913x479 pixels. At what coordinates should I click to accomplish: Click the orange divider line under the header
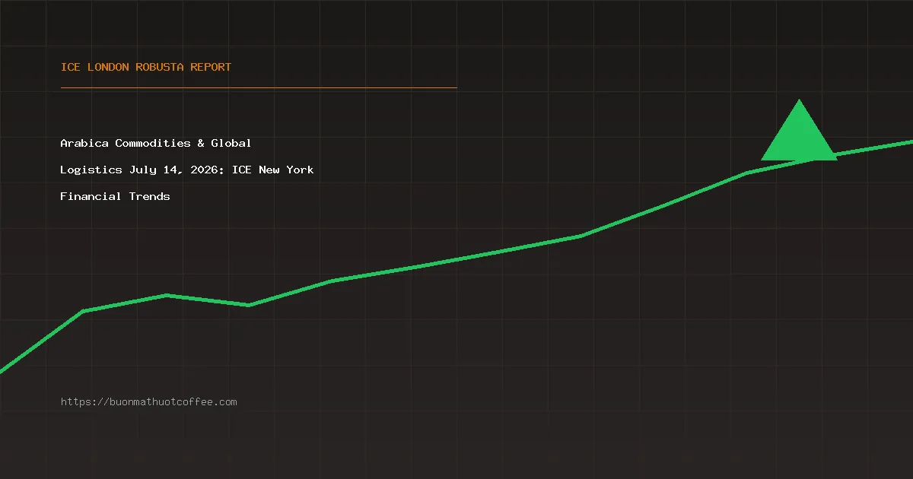pos(259,87)
